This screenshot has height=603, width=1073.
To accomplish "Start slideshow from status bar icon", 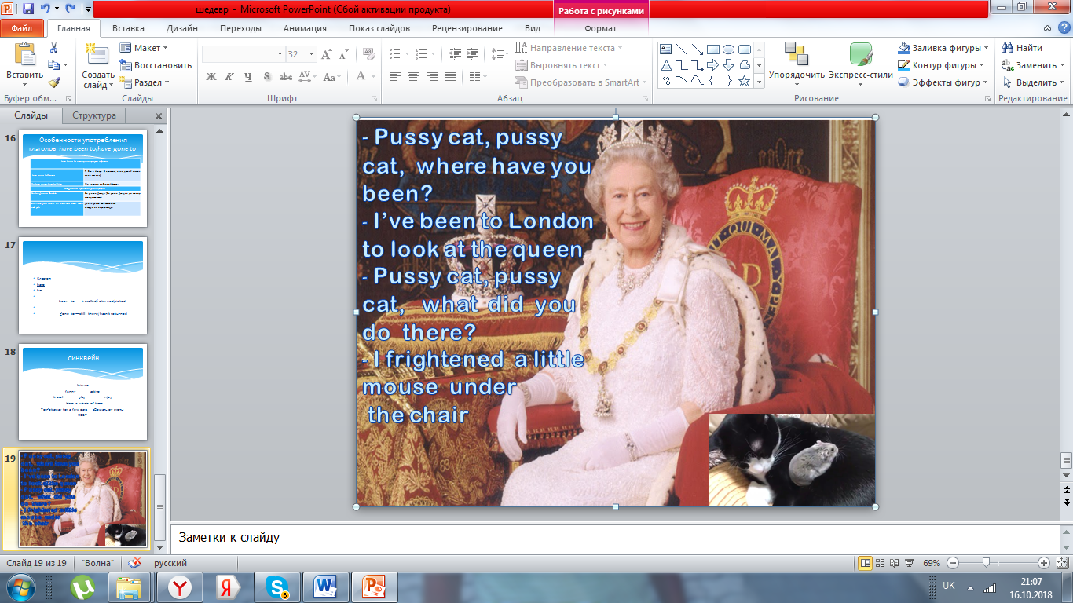I will coord(909,563).
